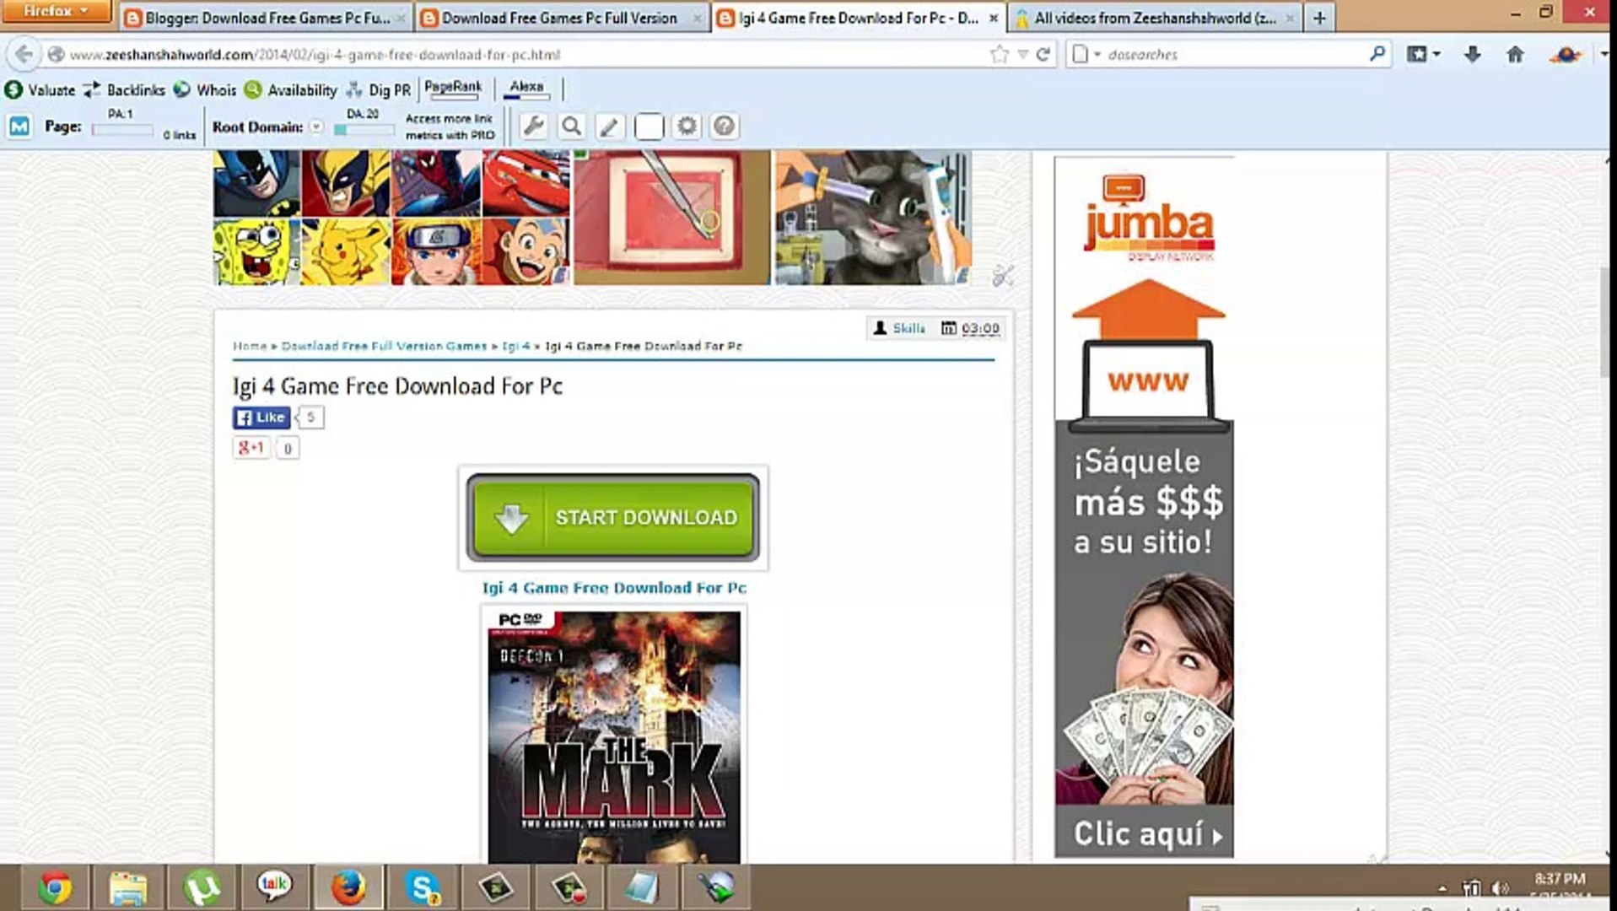Screen dimensions: 1617x911
Task: Switch to All videos from Zeeshanshahworld tab
Action: 1154,18
